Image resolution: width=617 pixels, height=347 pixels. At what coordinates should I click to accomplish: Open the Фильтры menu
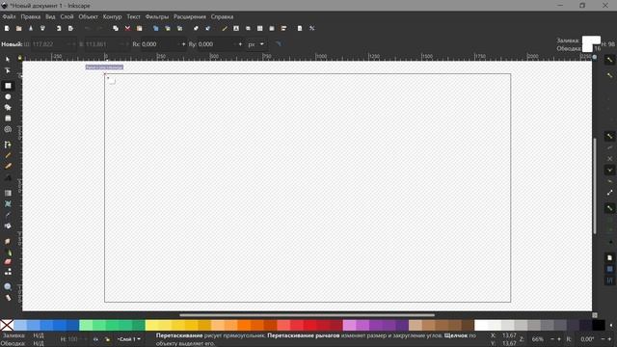(x=156, y=17)
